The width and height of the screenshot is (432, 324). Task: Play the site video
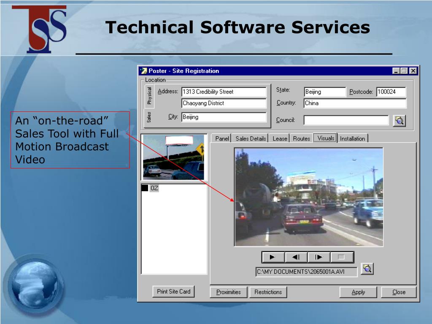(273, 257)
